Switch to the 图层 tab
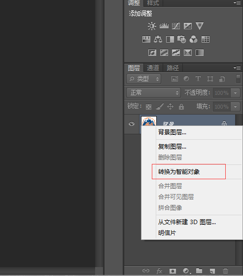This screenshot has height=276, width=243. tap(134, 68)
